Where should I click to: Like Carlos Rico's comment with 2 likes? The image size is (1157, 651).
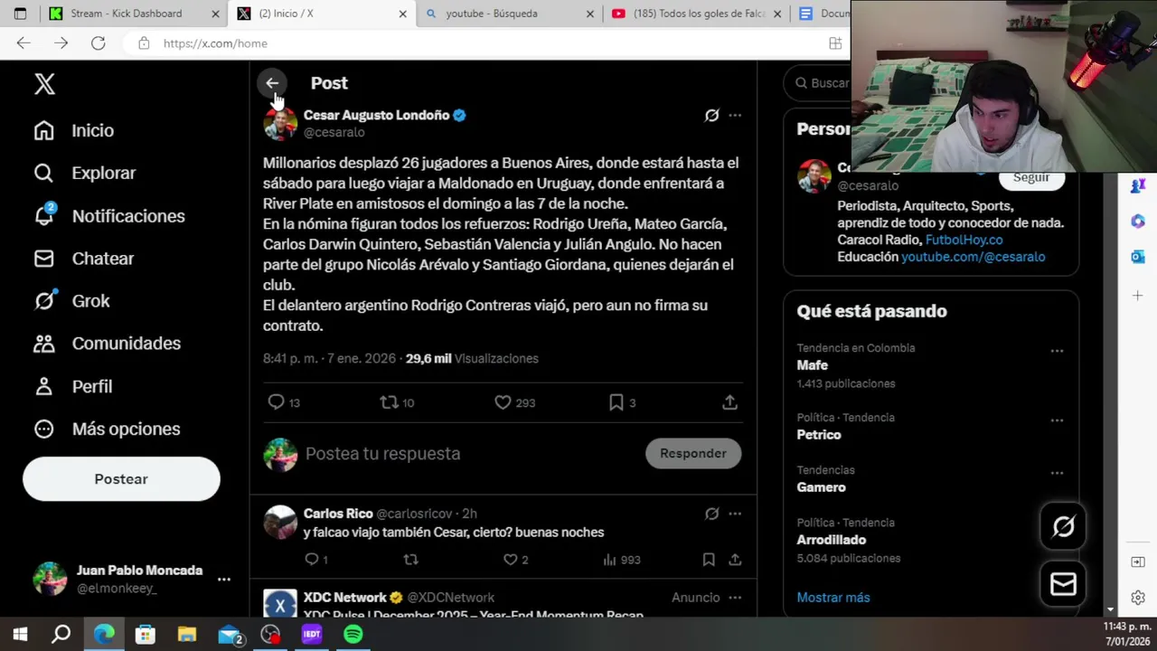pyautogui.click(x=516, y=560)
